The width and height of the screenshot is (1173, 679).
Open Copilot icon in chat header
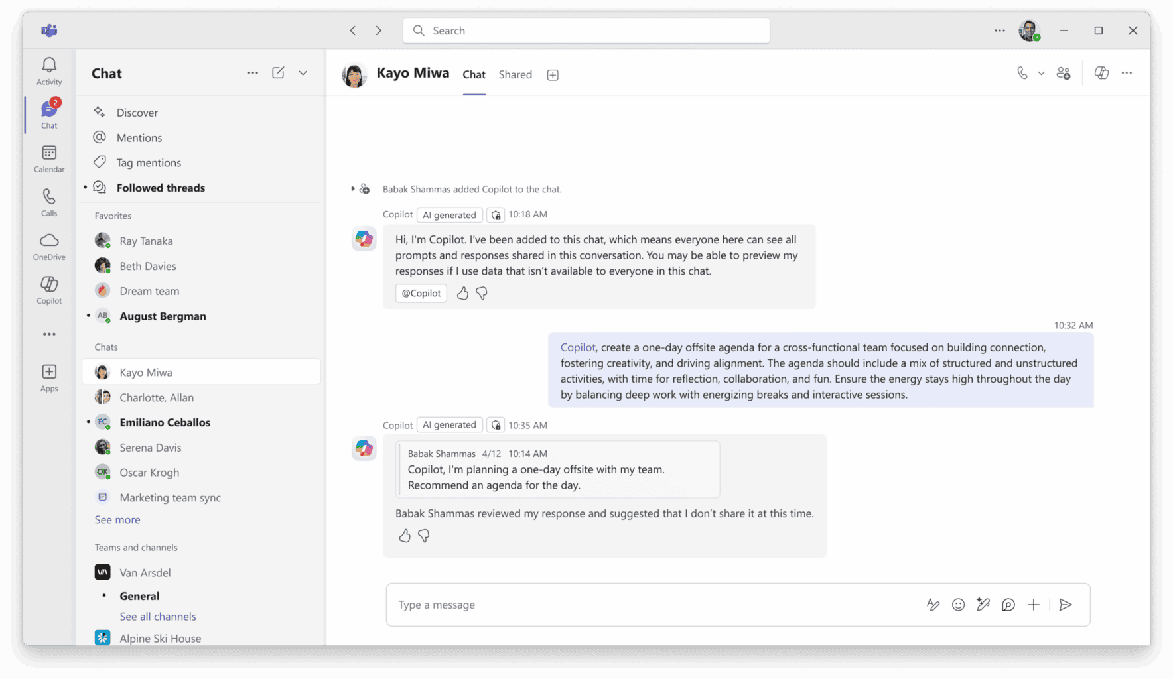click(1101, 73)
